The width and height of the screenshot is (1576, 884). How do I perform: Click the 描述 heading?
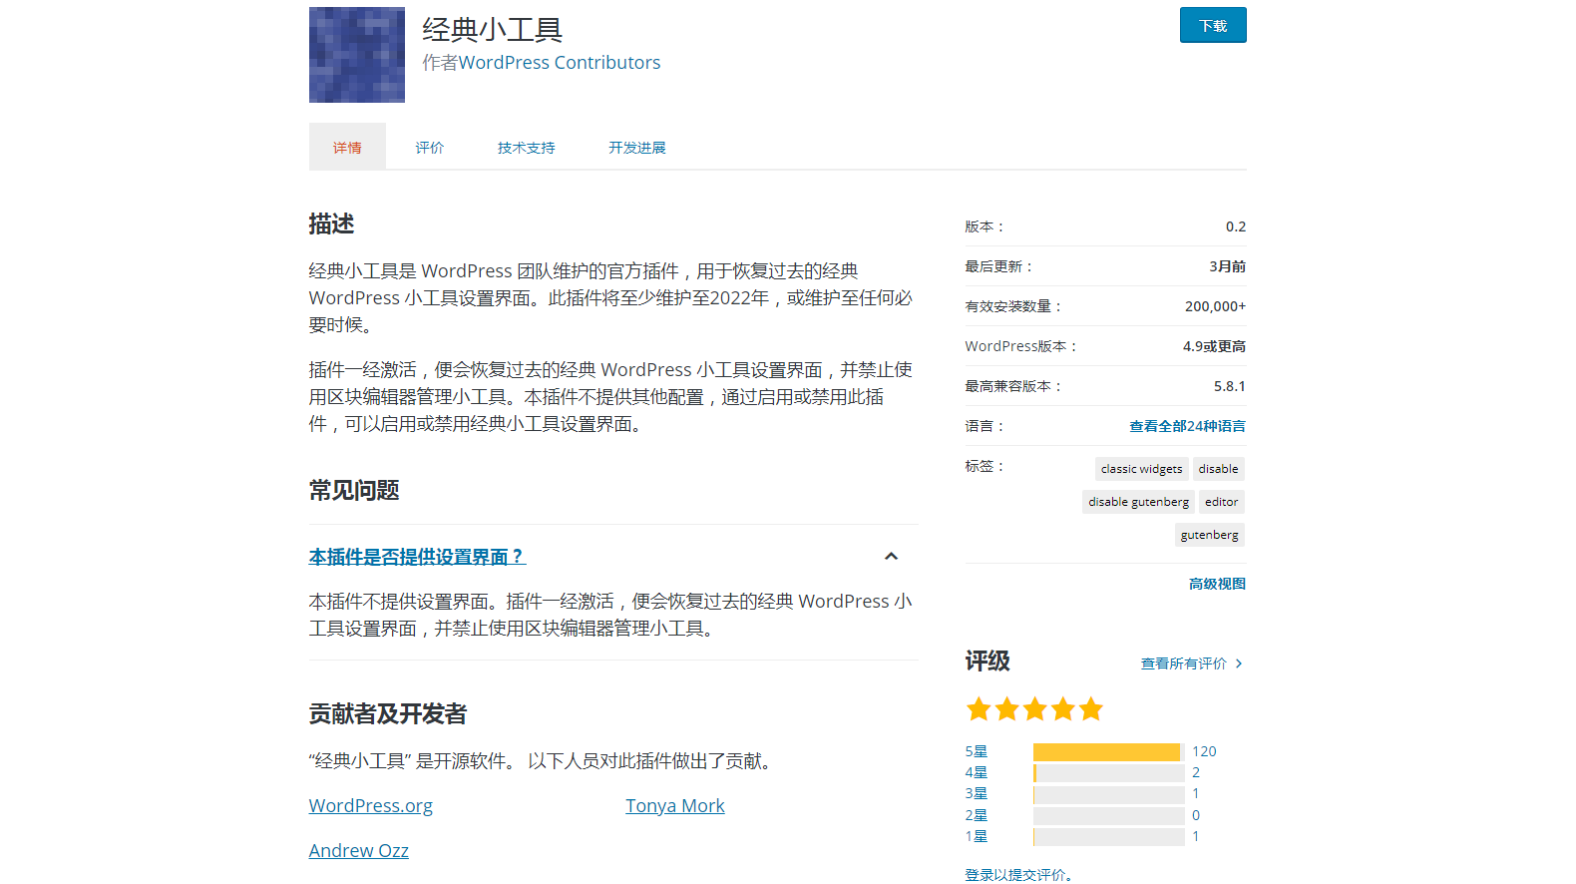[332, 223]
